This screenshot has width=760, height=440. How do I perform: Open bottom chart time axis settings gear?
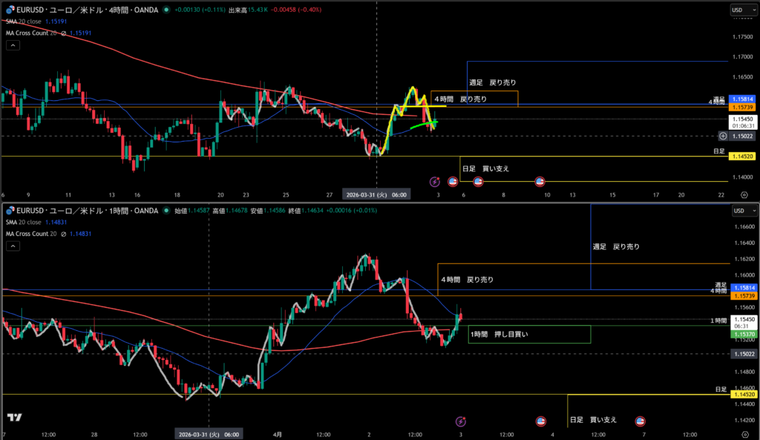(x=744, y=433)
